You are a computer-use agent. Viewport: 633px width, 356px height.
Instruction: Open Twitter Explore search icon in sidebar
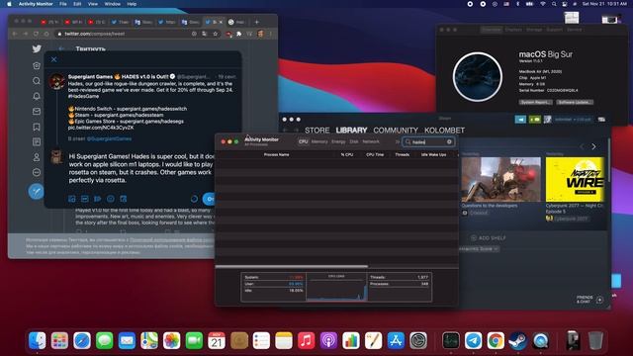tap(37, 81)
